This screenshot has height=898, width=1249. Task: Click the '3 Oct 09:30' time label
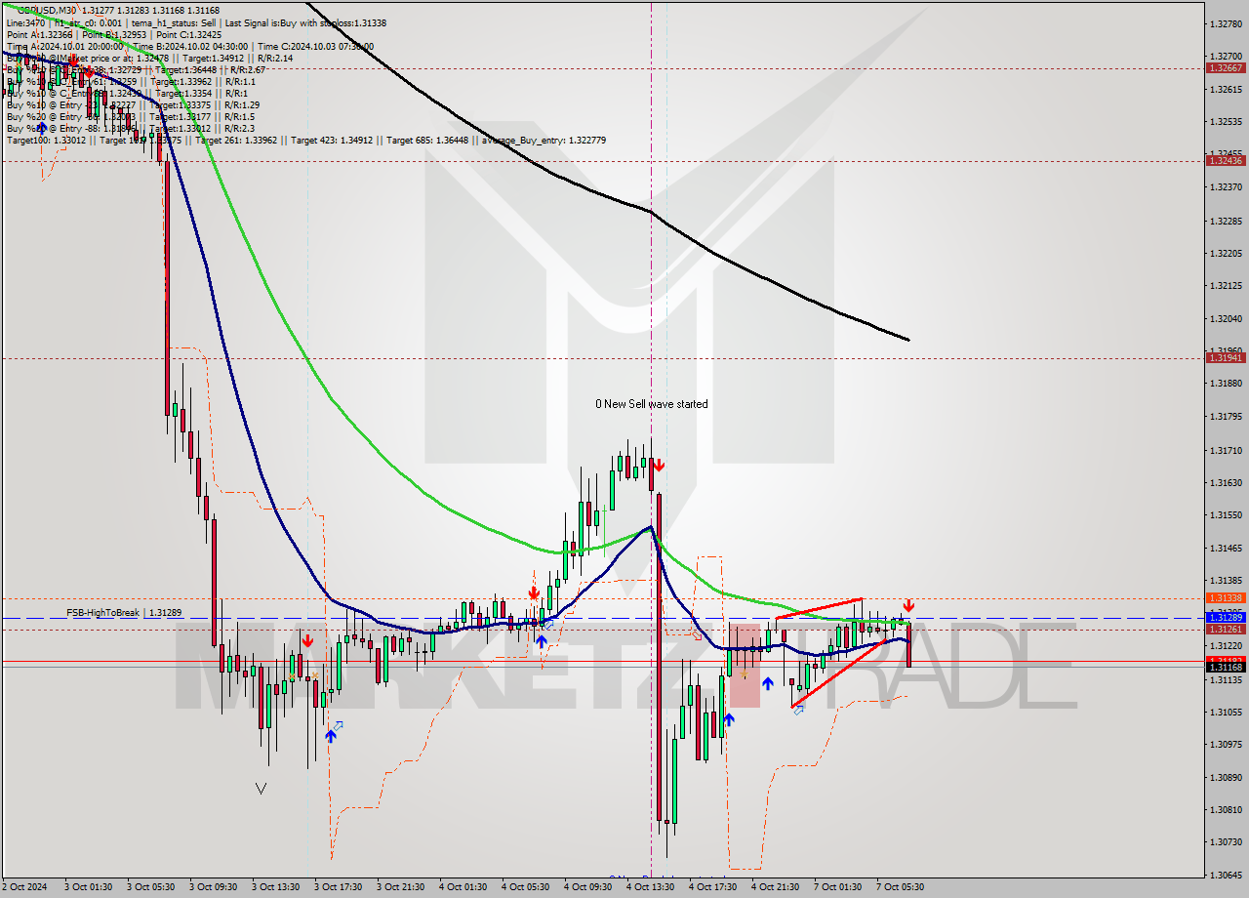coord(214,887)
